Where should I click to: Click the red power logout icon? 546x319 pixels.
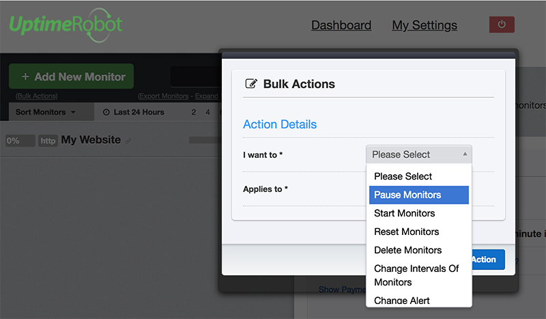[x=502, y=25]
